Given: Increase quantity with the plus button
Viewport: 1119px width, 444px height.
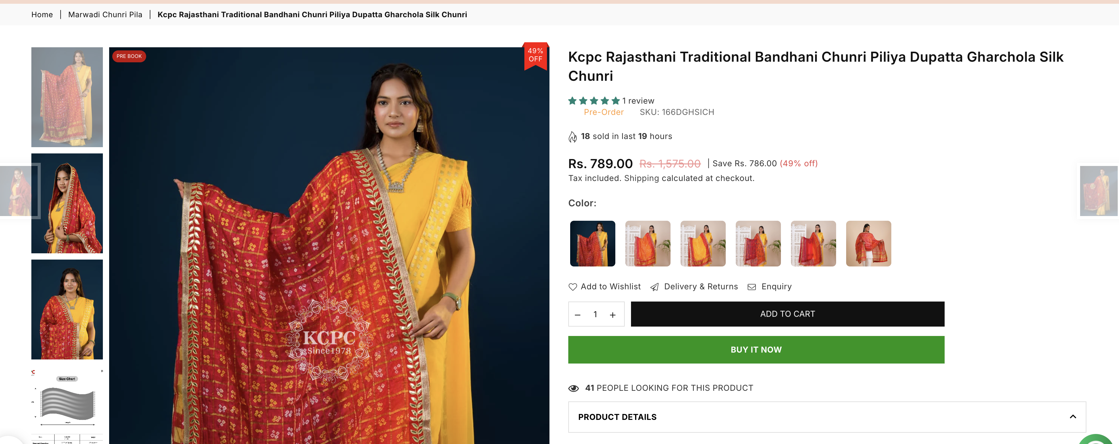Looking at the screenshot, I should (x=613, y=315).
